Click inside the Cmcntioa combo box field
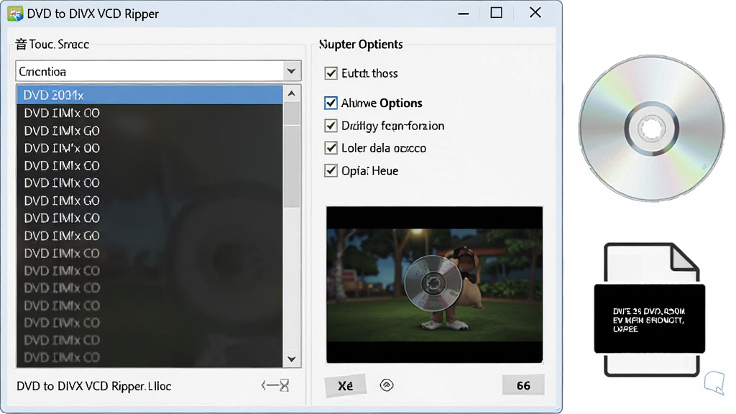The width and height of the screenshot is (736, 414). coord(149,71)
